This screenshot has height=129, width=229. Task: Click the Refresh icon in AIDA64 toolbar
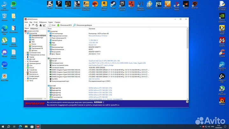tap(37, 25)
